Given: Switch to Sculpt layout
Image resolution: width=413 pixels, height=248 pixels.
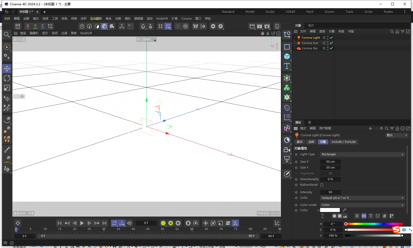Looking at the screenshot, I should point(270,12).
